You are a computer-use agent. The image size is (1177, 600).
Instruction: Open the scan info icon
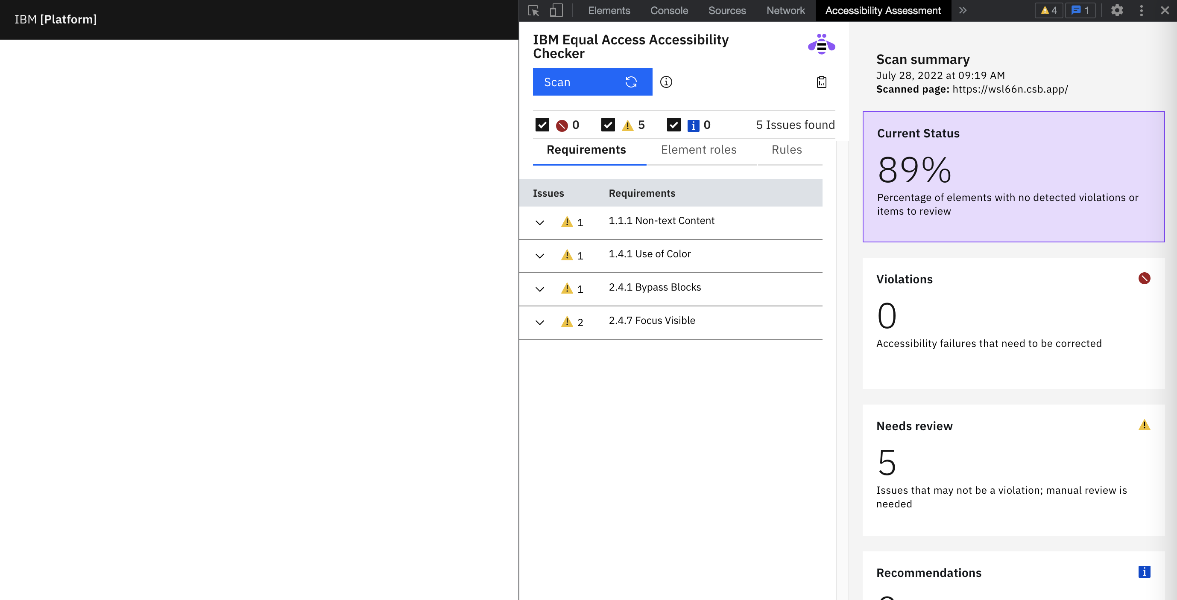tap(666, 82)
